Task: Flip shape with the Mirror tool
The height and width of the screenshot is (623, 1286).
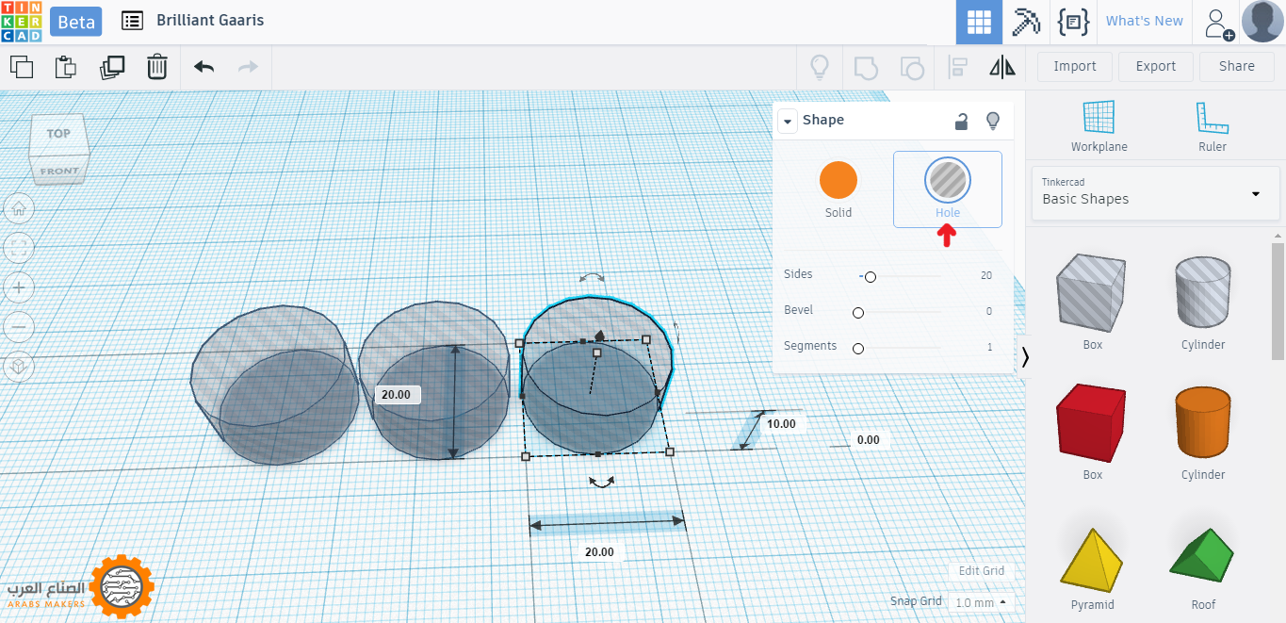Action: click(x=1002, y=67)
